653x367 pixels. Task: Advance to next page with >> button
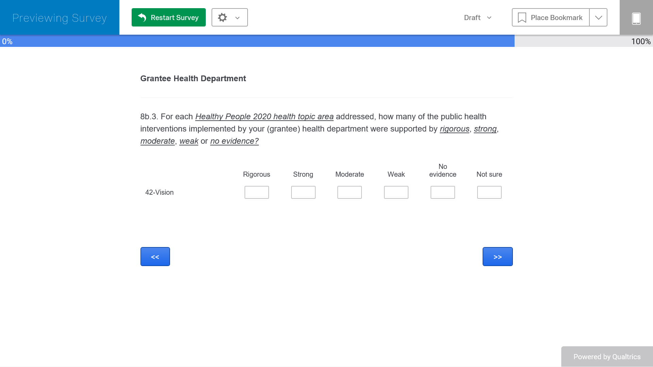tap(497, 257)
